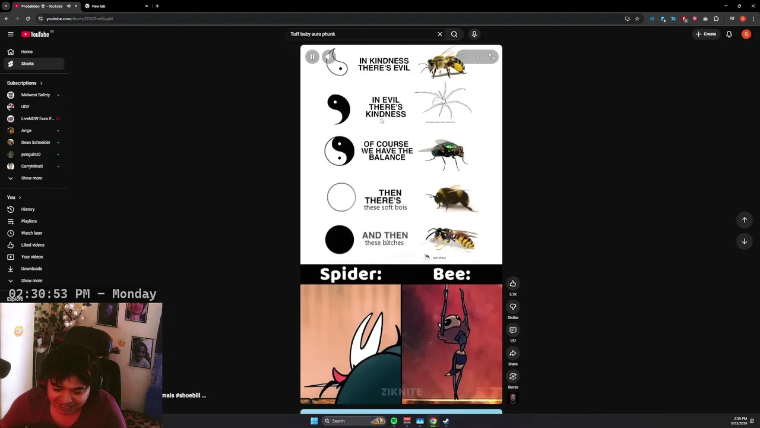Open the You section heading
Screen dimensions: 760x428
14,197
